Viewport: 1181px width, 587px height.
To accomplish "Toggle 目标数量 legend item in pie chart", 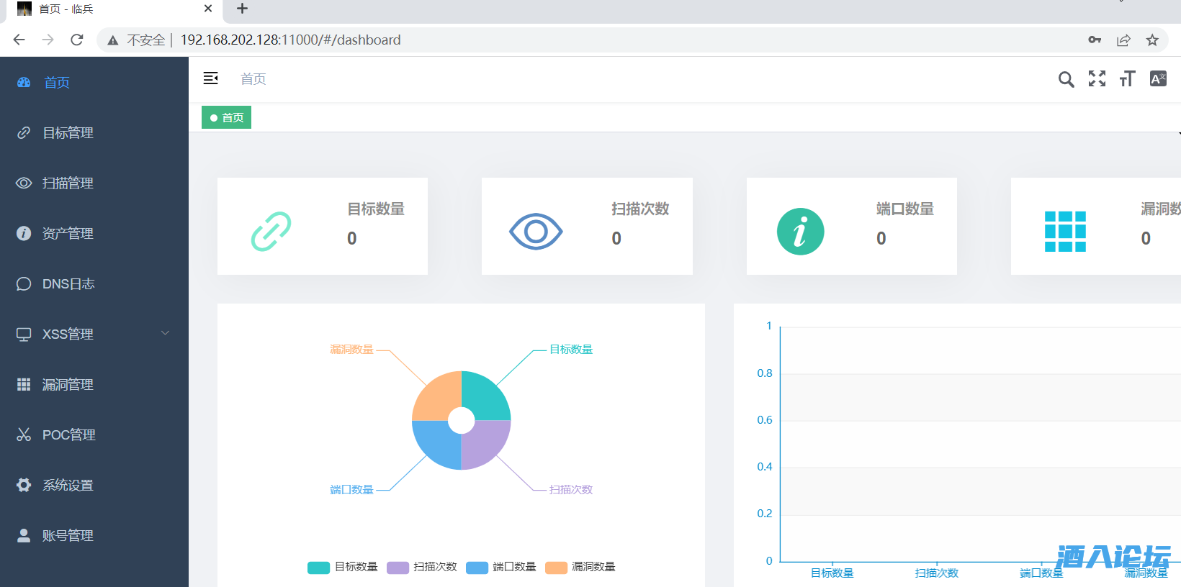I will coord(343,567).
